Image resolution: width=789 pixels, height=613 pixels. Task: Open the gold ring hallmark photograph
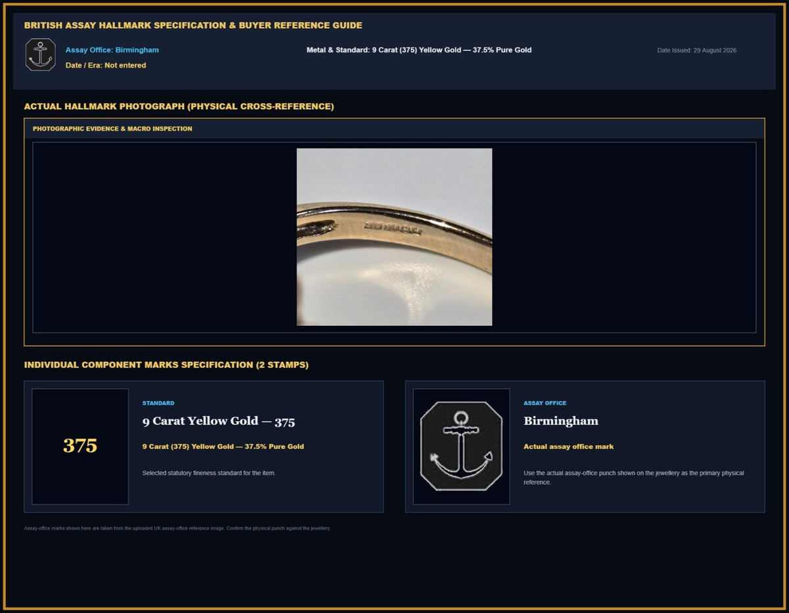pyautogui.click(x=394, y=237)
